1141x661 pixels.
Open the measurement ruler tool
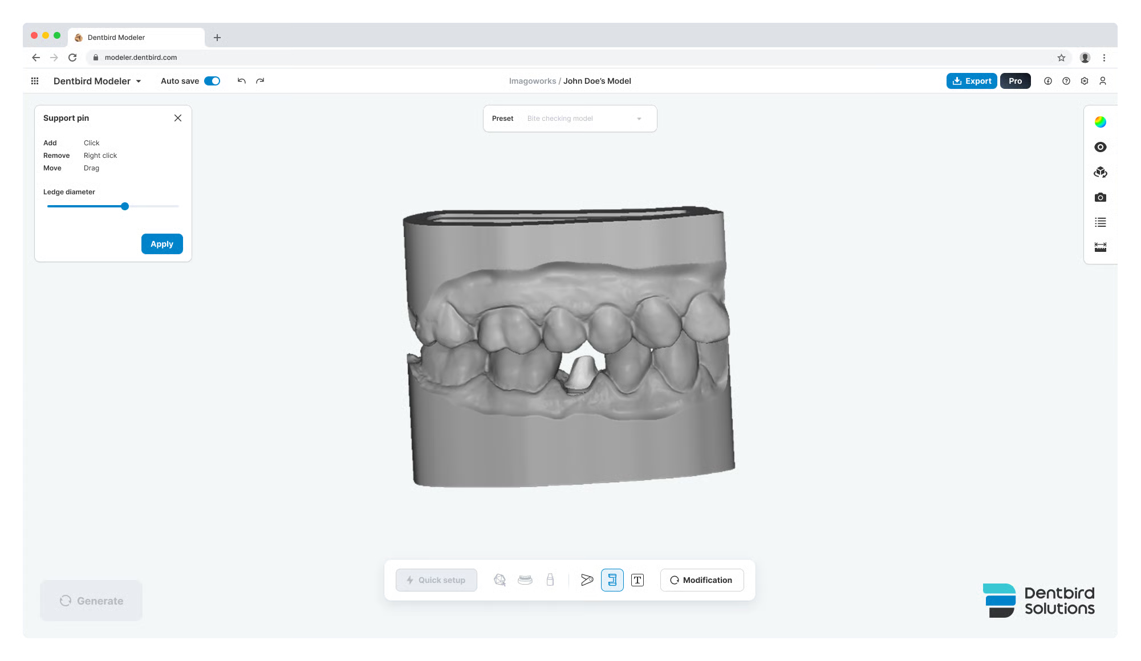1100,247
